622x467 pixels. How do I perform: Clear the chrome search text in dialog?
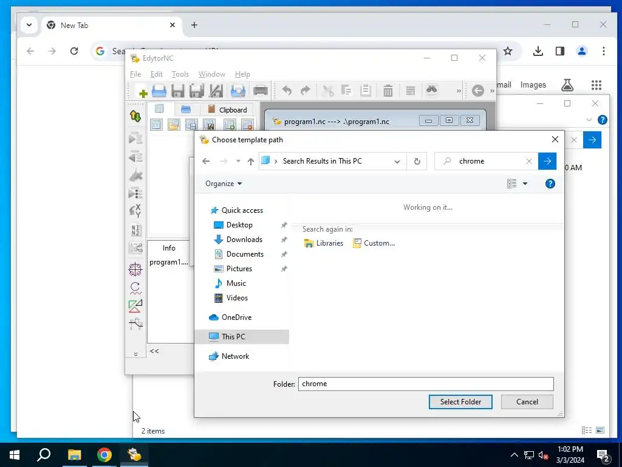[x=529, y=161]
